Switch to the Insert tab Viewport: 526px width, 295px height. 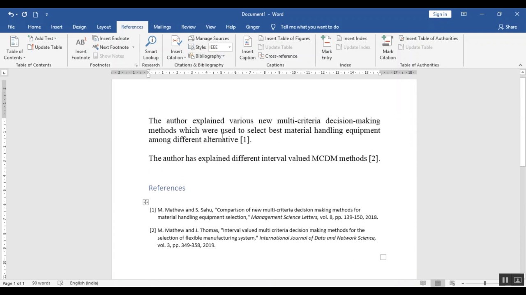click(x=57, y=27)
